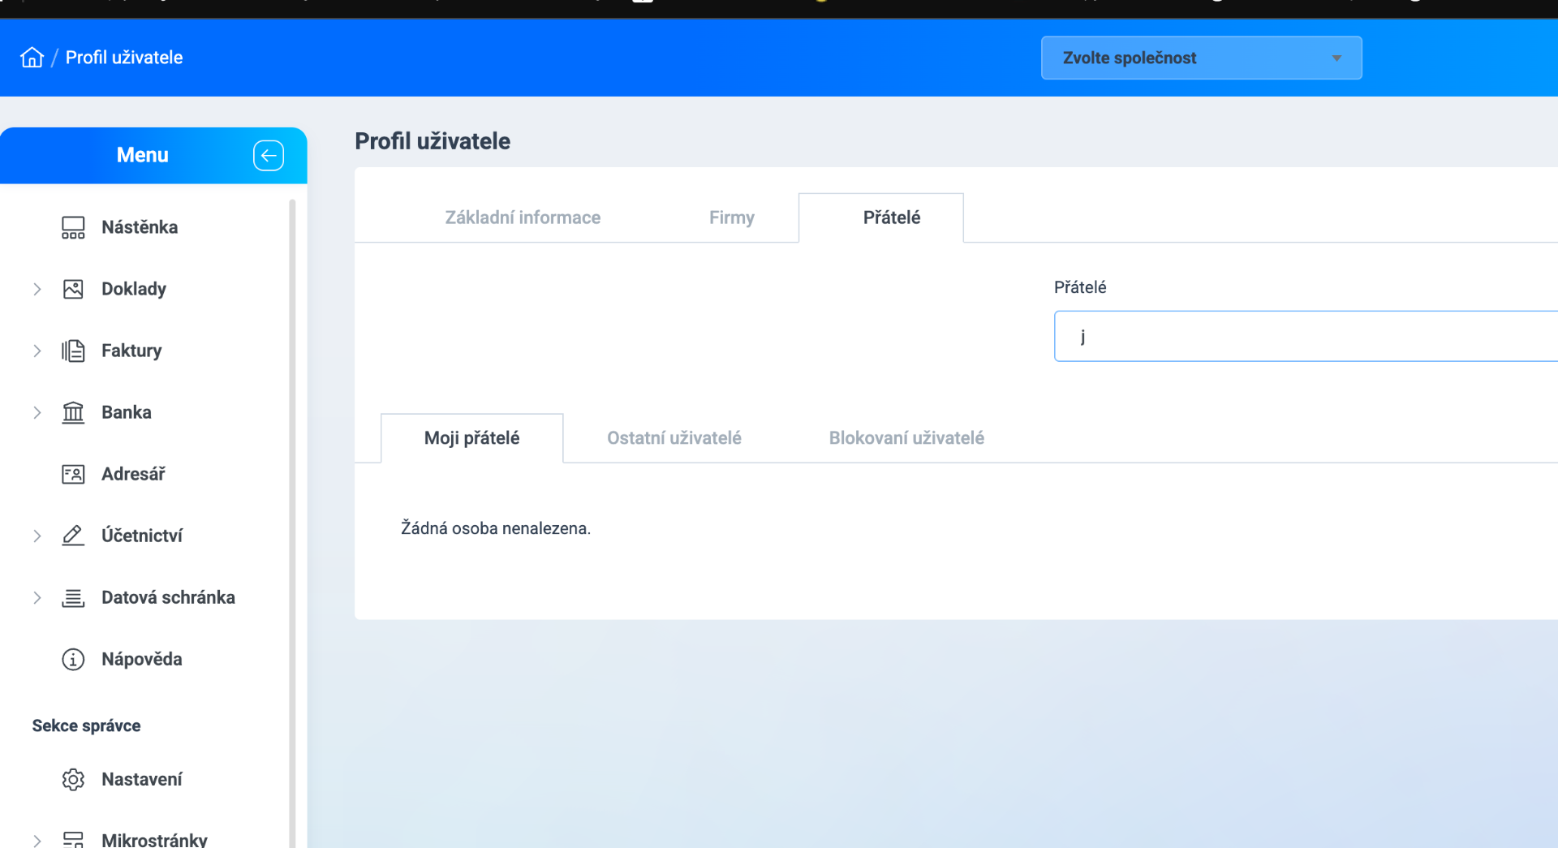Click the Nastavení gear icon
Image resolution: width=1558 pixels, height=848 pixels.
pos(73,779)
